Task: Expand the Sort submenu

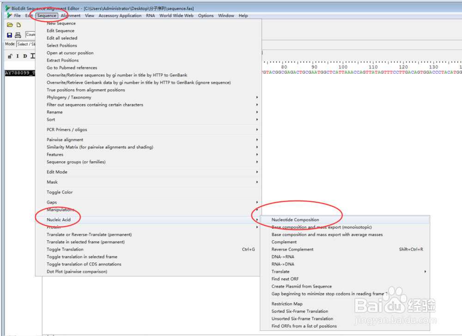Action: (x=148, y=119)
